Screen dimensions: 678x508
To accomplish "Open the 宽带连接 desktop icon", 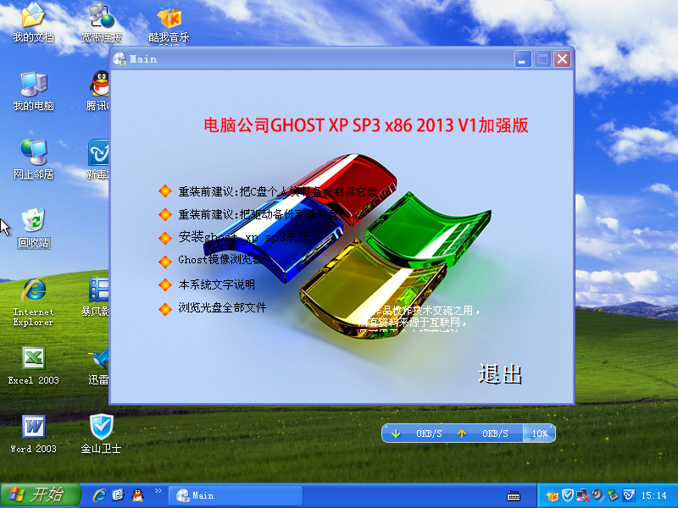I will [101, 23].
